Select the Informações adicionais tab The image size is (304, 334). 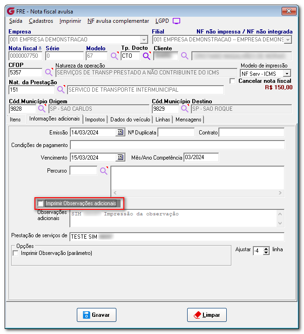click(x=54, y=119)
